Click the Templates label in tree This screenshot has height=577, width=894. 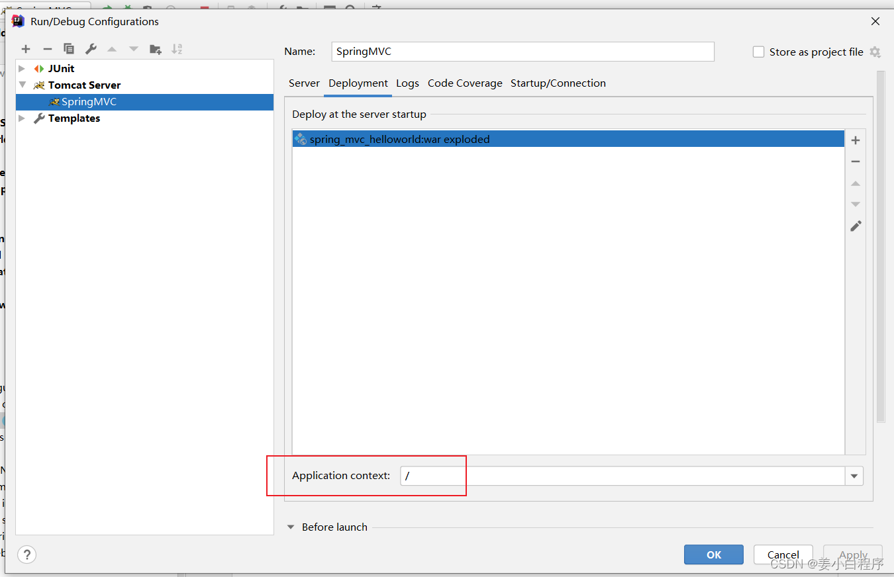74,118
